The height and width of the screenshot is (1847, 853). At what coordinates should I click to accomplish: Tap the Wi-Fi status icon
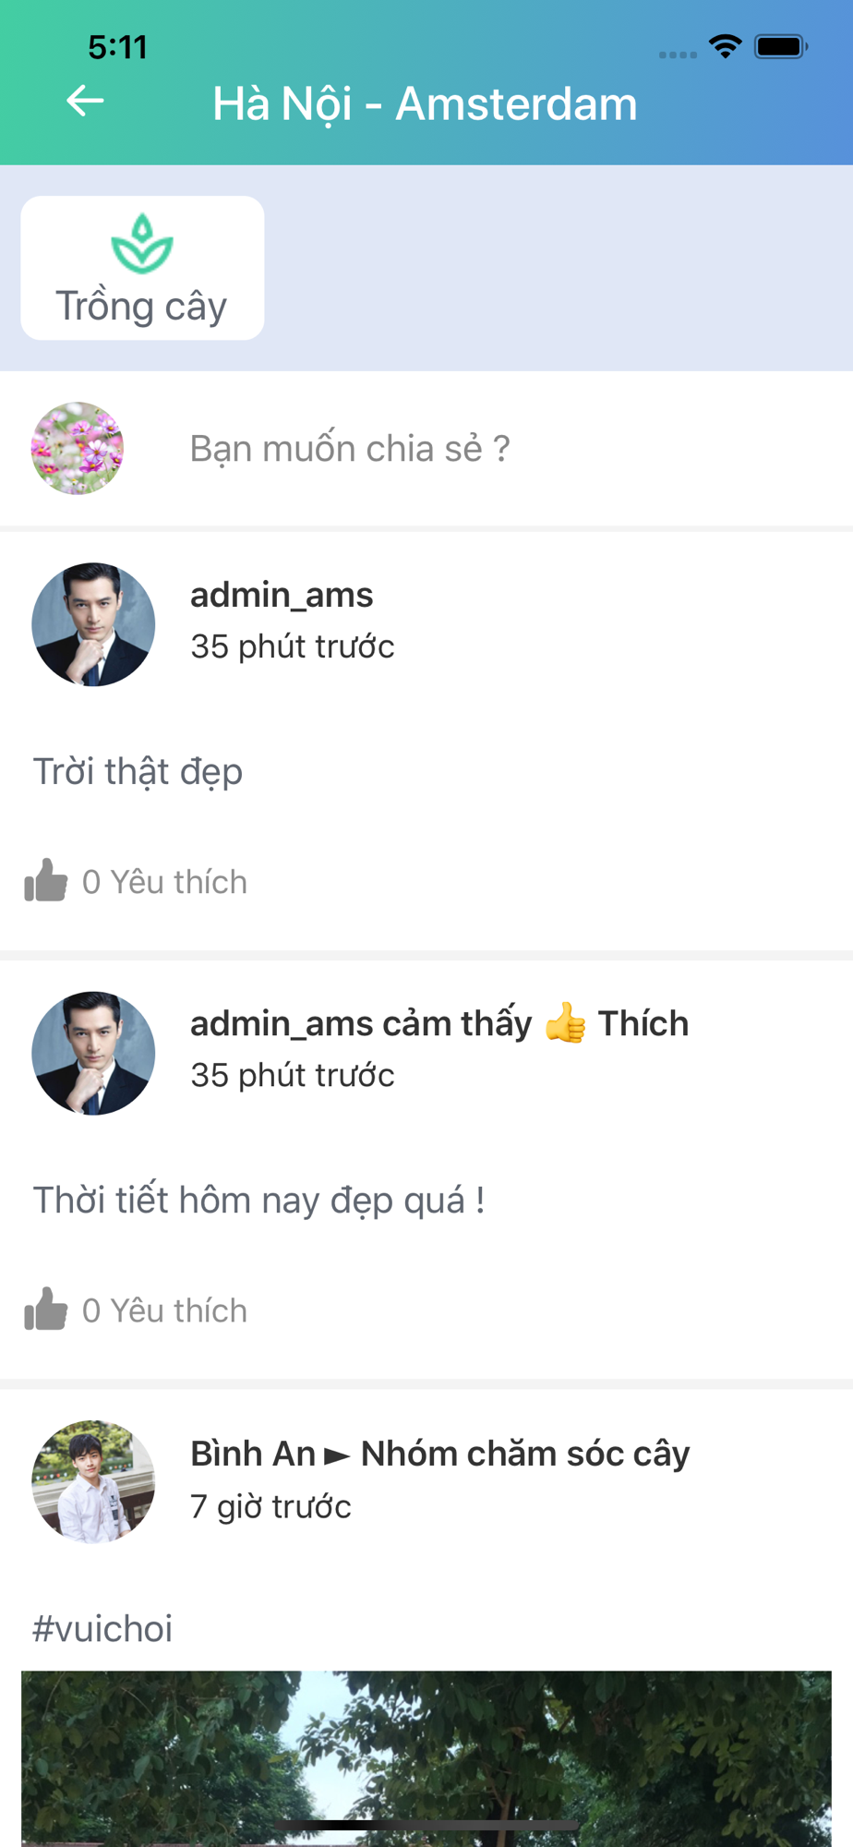[726, 46]
